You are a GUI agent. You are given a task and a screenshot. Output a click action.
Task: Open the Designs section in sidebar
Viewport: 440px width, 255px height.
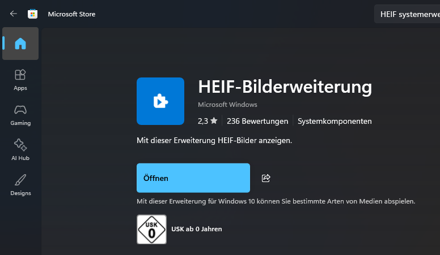click(x=20, y=185)
